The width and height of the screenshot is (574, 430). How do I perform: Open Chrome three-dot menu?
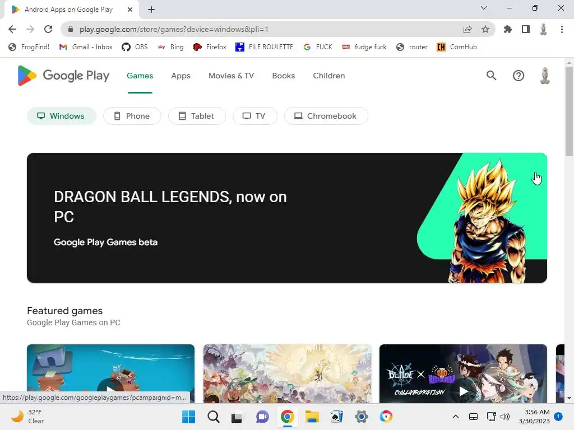click(x=562, y=29)
